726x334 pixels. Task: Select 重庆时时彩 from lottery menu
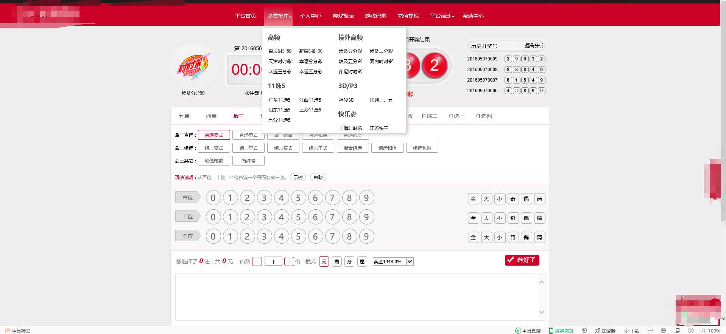[280, 51]
